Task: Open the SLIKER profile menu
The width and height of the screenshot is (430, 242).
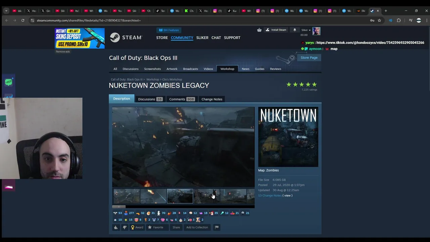Action: (202, 38)
